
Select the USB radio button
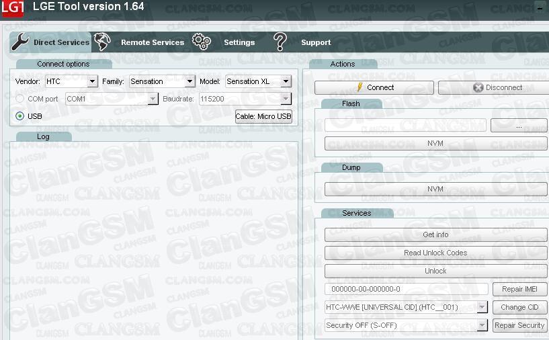20,116
